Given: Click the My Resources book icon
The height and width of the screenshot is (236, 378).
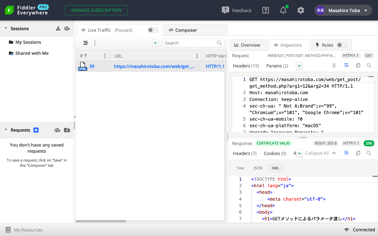Looking at the screenshot, I should [x=8, y=230].
